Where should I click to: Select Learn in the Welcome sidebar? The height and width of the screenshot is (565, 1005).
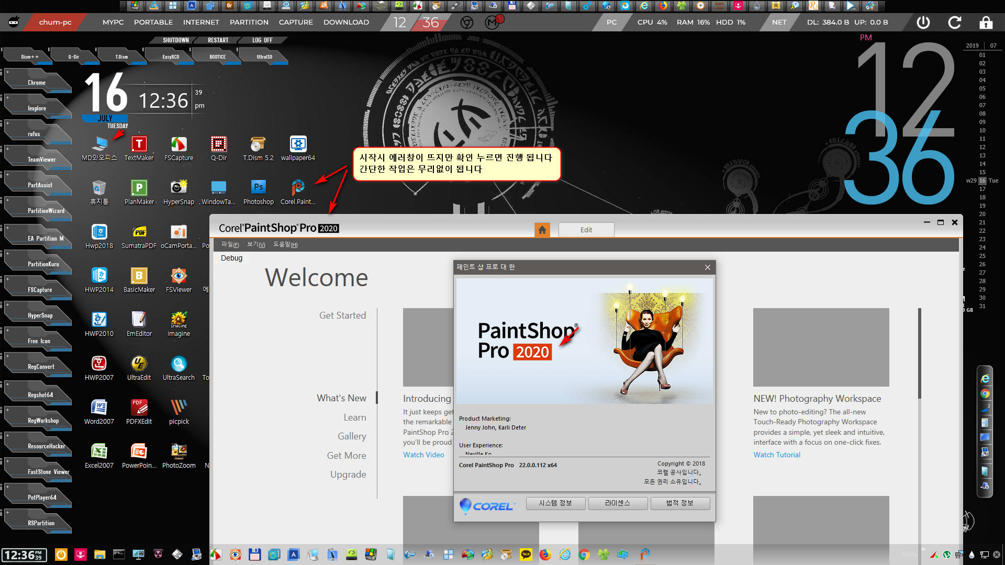click(354, 417)
